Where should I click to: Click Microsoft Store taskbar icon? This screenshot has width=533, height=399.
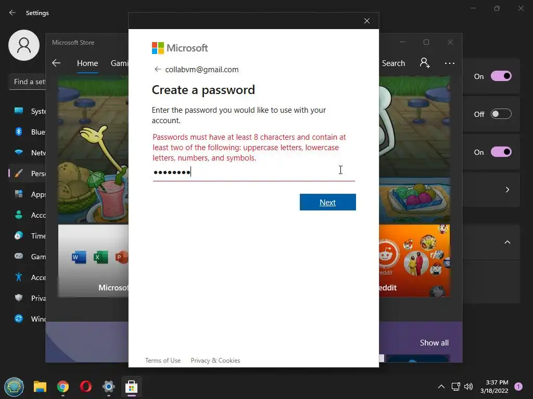pyautogui.click(x=132, y=387)
